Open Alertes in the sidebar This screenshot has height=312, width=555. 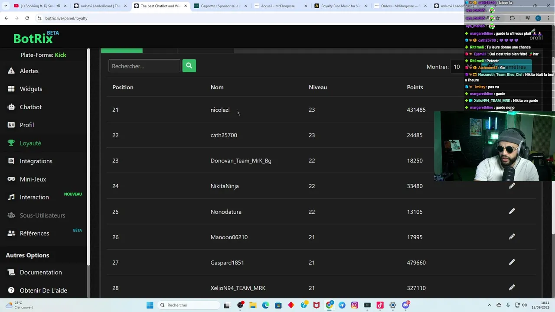pos(29,71)
